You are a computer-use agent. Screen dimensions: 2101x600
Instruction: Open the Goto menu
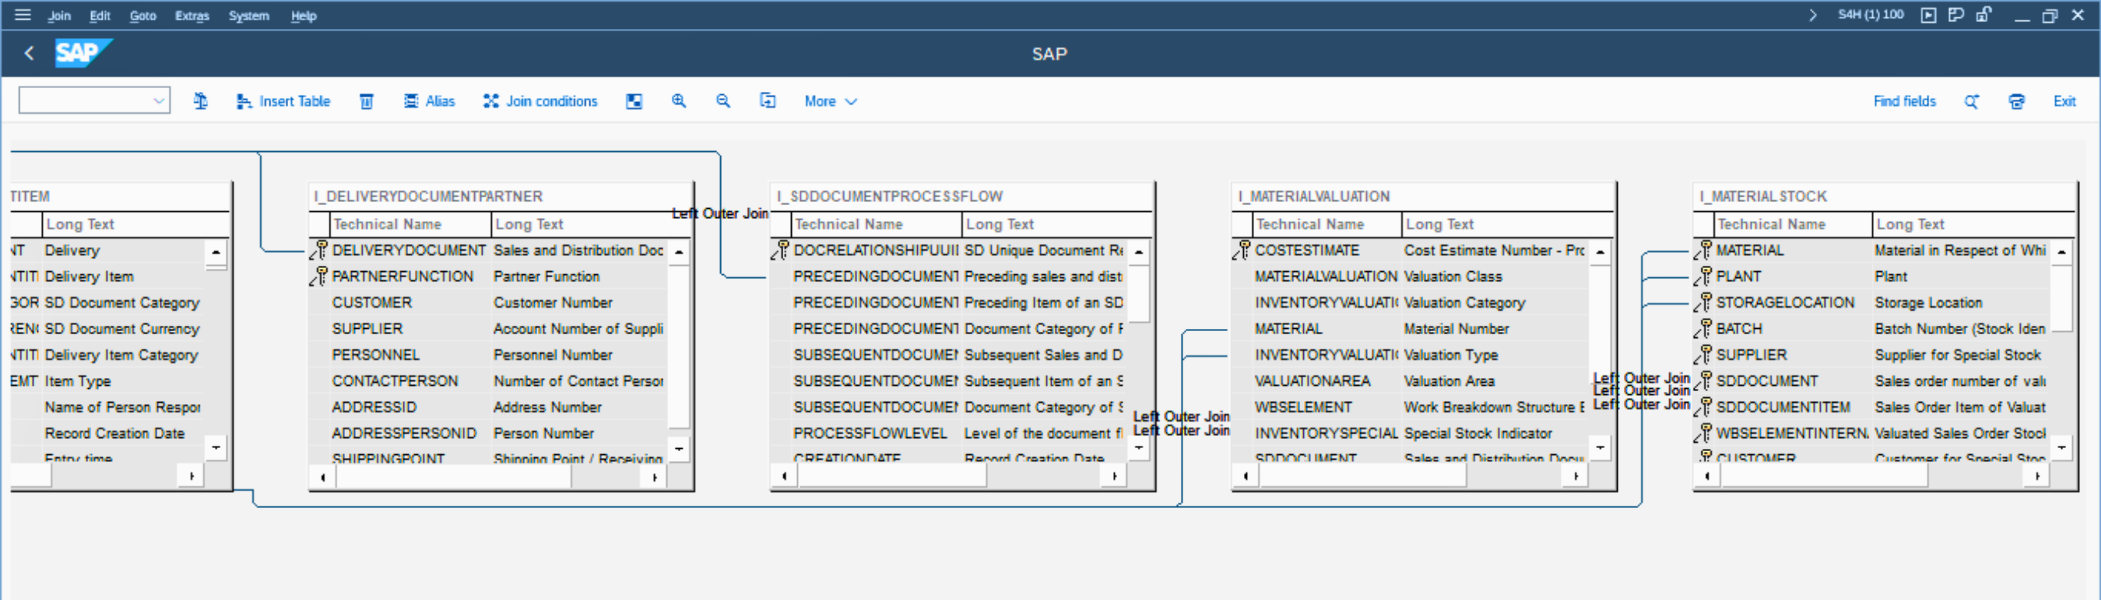[143, 16]
